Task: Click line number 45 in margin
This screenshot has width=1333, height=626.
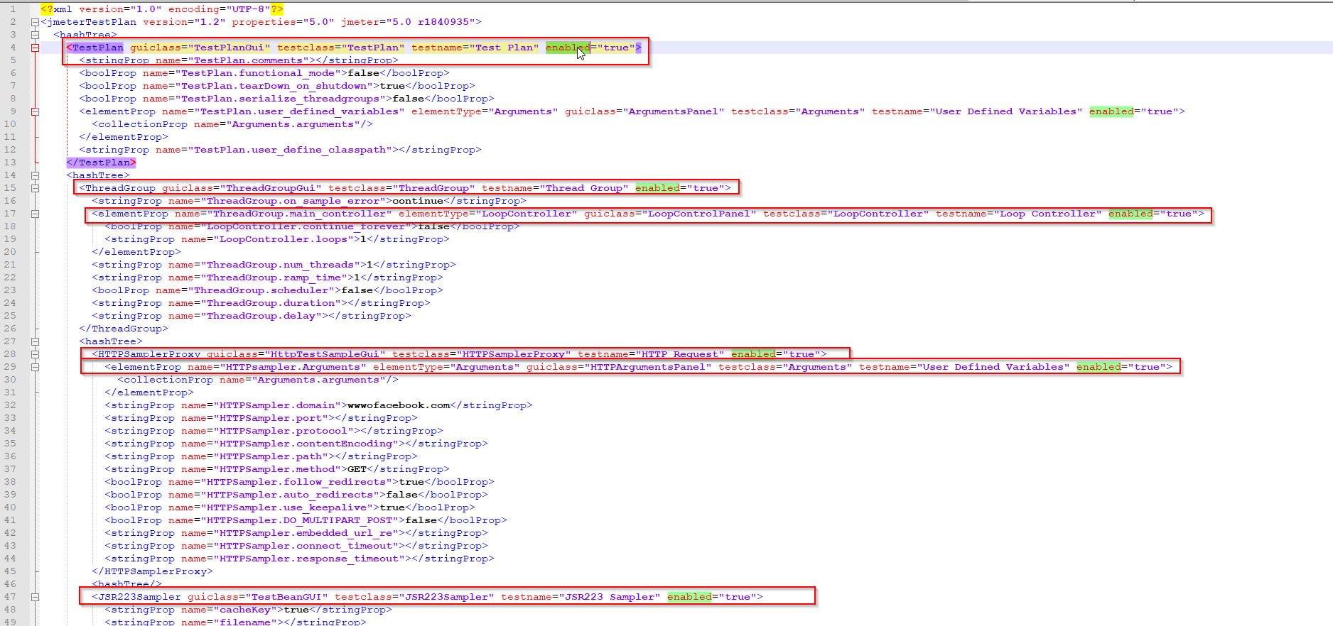Action: 10,571
